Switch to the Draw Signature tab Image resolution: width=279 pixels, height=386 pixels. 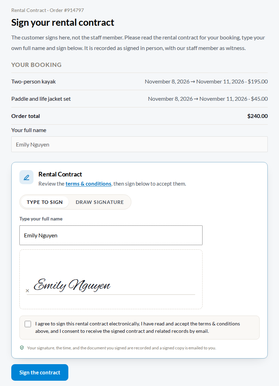[x=100, y=202]
